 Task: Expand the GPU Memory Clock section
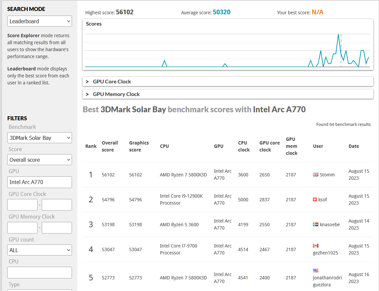point(228,94)
